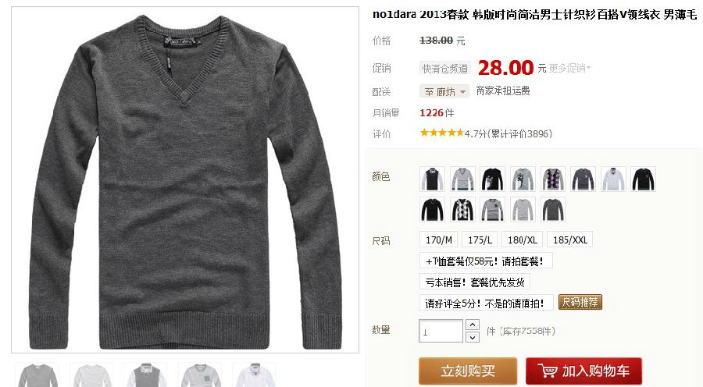The height and width of the screenshot is (387, 703).
Task: Click the quantity input field
Action: point(441,331)
